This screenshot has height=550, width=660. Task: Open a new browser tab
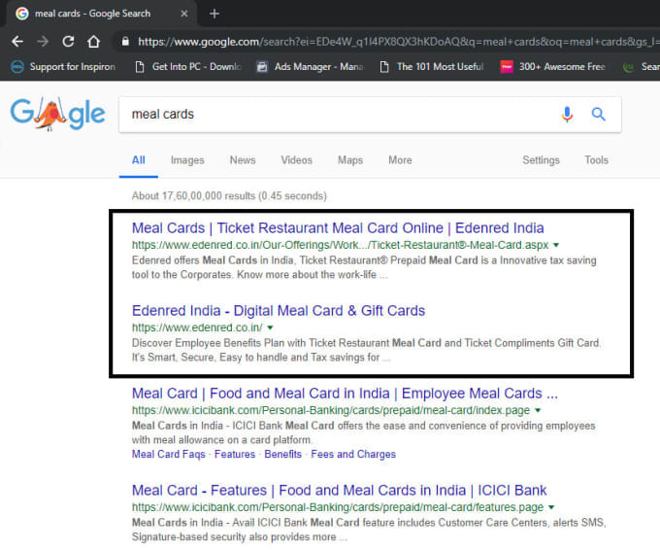click(214, 14)
